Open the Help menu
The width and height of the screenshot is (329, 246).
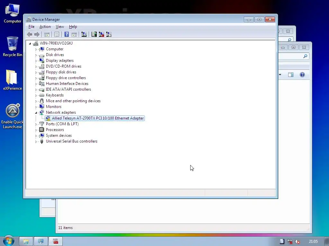(73, 27)
